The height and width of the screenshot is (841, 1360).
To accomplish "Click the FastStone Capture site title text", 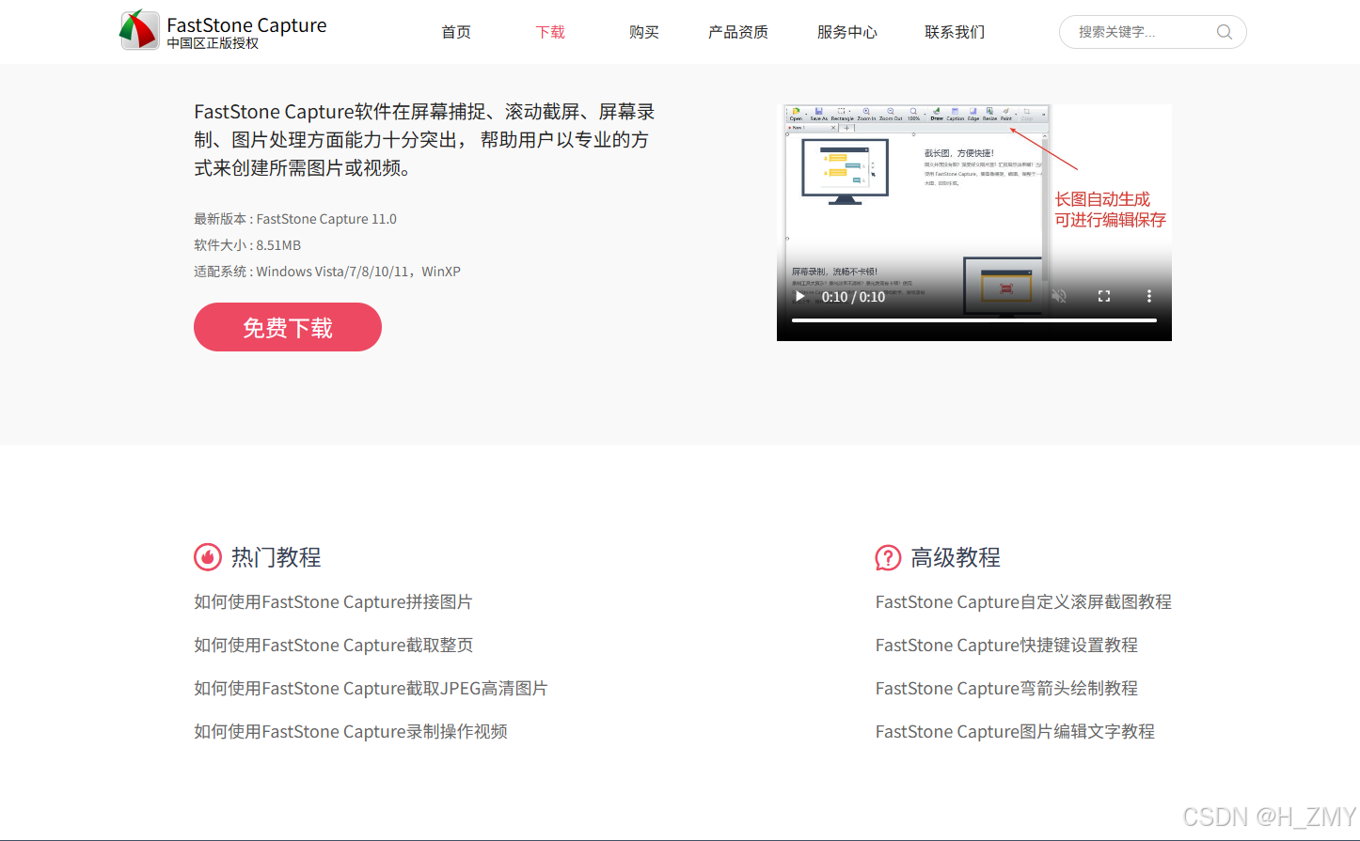I will [246, 25].
